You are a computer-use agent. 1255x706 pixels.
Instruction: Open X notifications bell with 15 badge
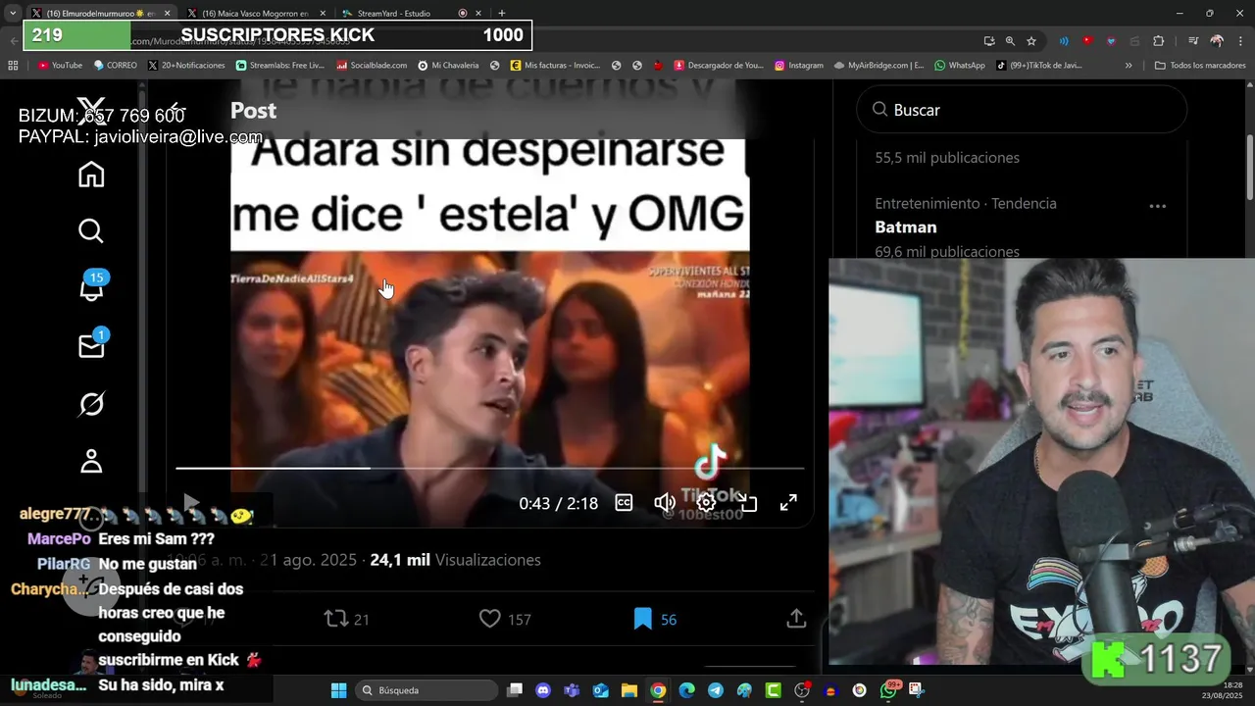coord(91,288)
